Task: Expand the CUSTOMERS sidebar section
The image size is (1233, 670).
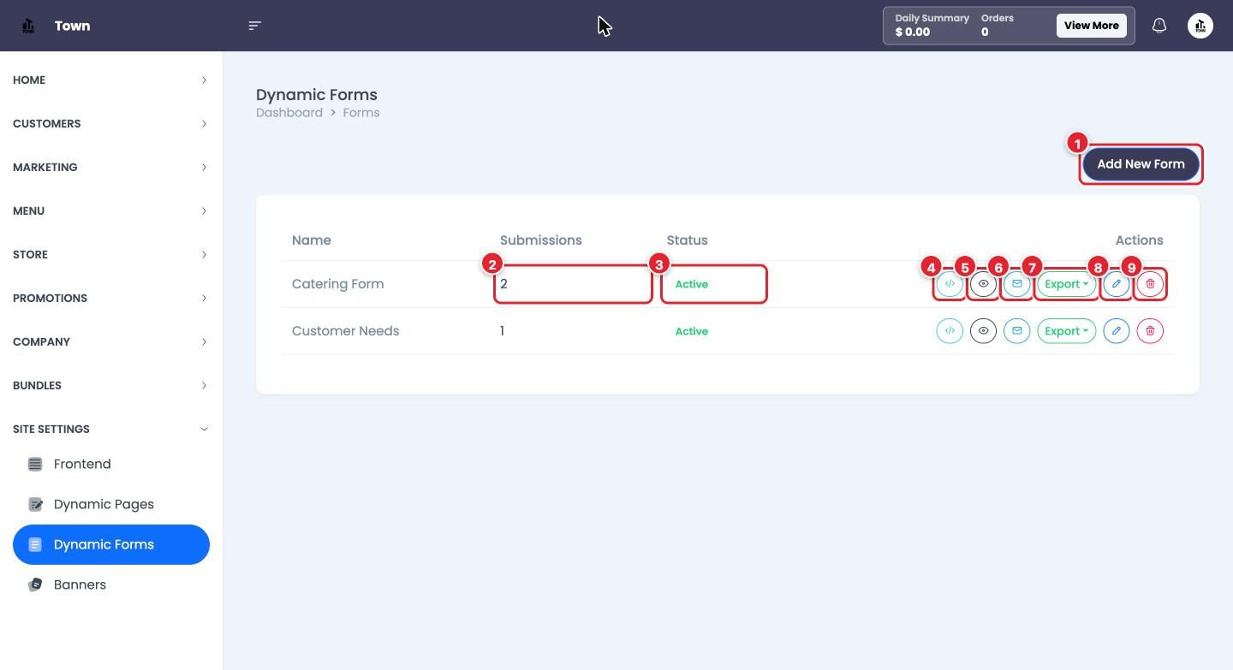Action: point(111,123)
